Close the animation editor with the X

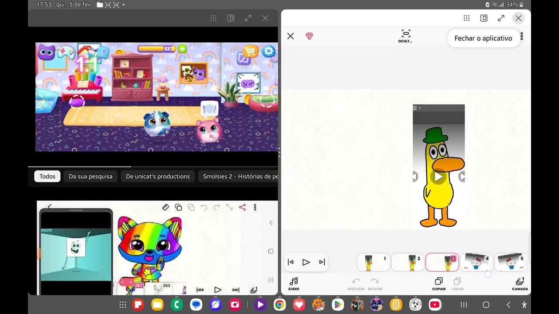pyautogui.click(x=290, y=36)
